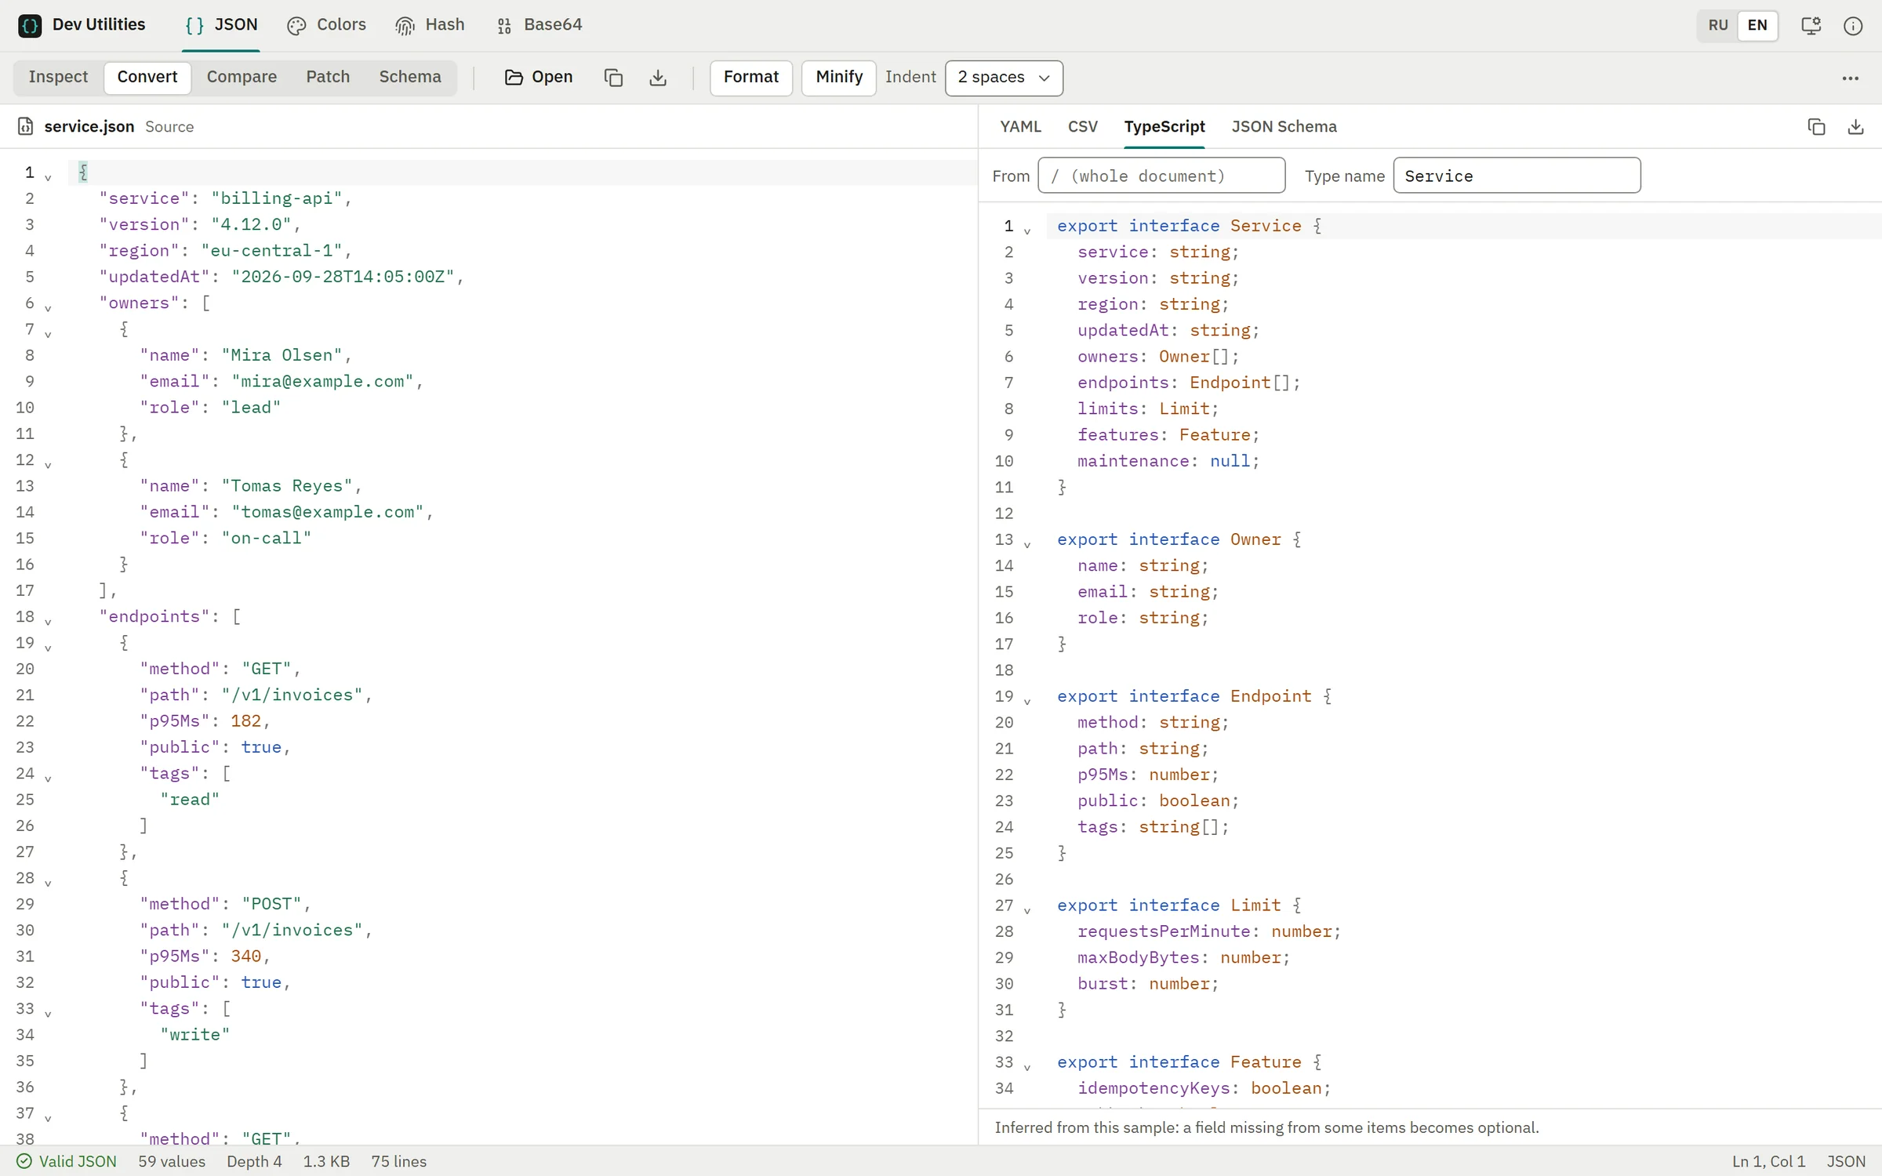
Task: Collapse the interface Limit fold arrow
Action: click(x=1026, y=909)
